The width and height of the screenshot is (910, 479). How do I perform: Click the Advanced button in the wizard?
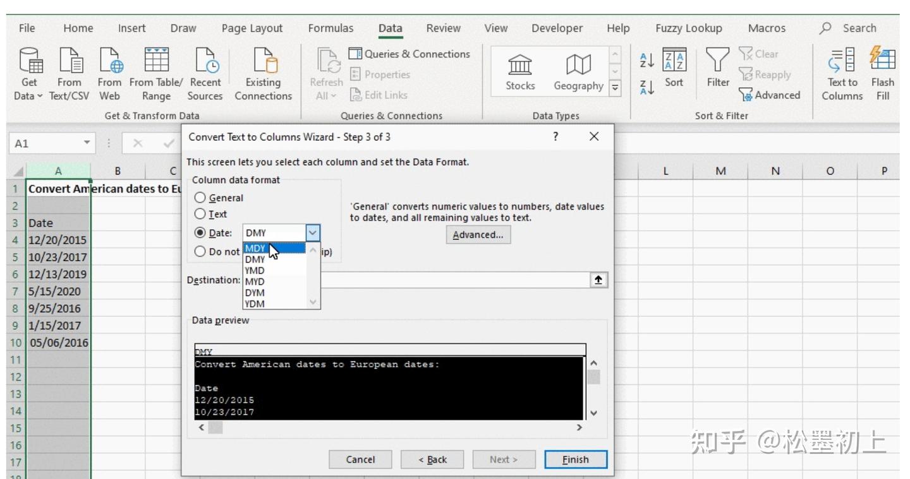pos(478,234)
